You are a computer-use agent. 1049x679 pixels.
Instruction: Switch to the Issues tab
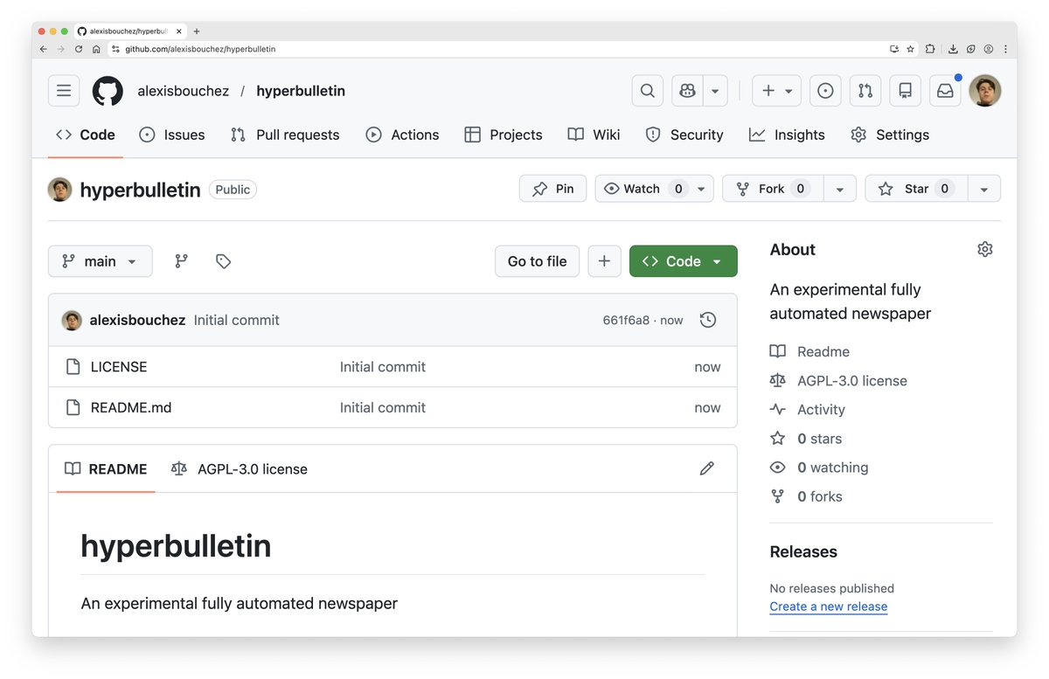click(x=172, y=135)
